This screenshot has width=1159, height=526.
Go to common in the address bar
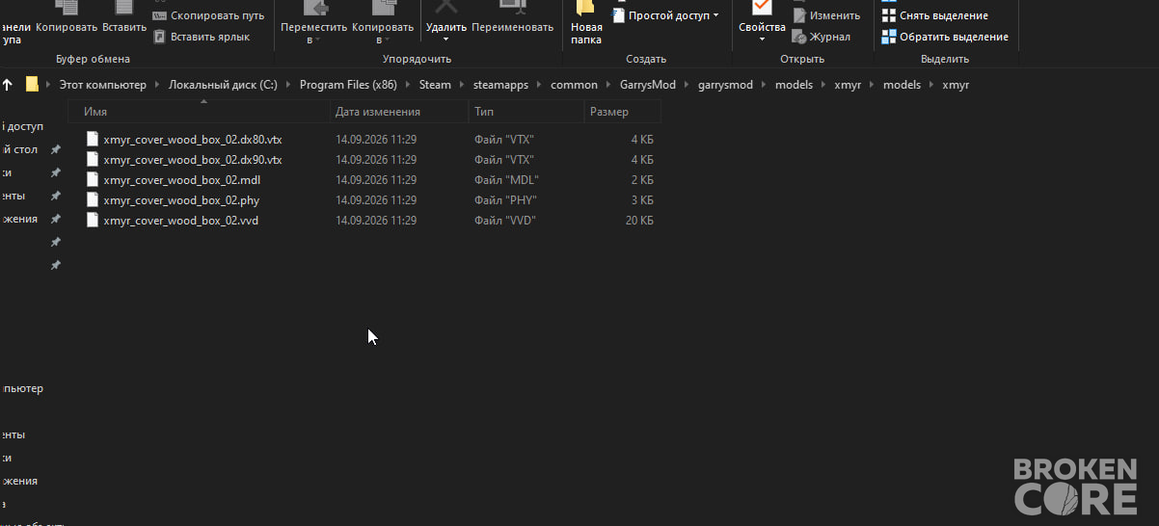click(574, 85)
